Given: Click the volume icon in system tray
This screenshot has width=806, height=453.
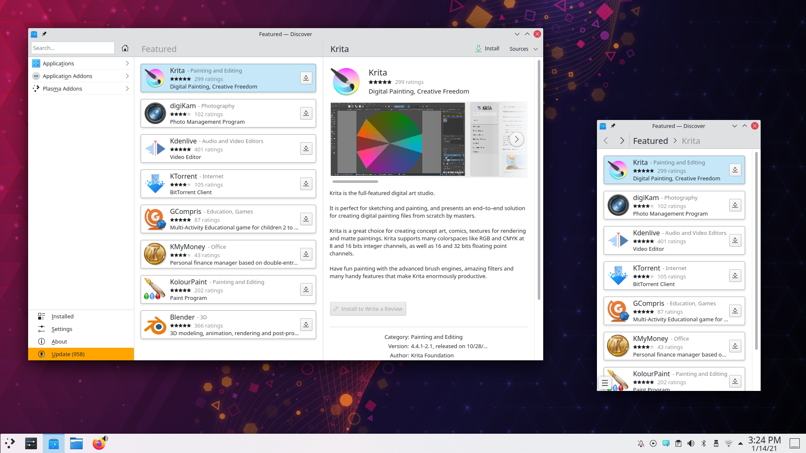Looking at the screenshot, I should point(691,443).
